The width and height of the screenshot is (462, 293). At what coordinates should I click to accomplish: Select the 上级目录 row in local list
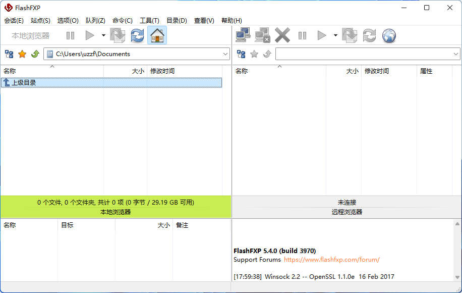(111, 83)
